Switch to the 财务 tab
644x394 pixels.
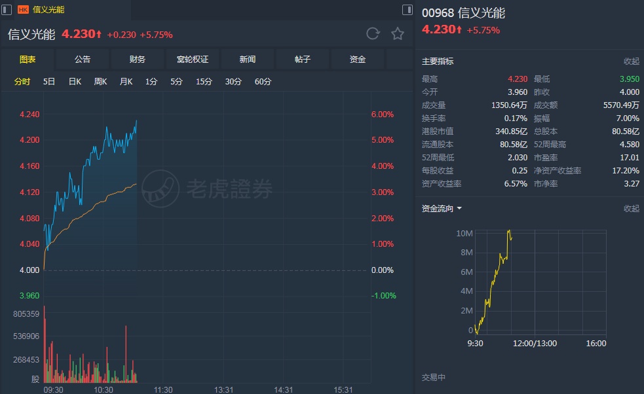pos(138,60)
